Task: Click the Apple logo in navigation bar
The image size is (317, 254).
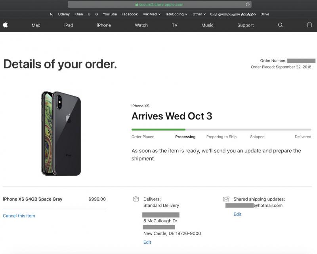Action: pos(5,25)
